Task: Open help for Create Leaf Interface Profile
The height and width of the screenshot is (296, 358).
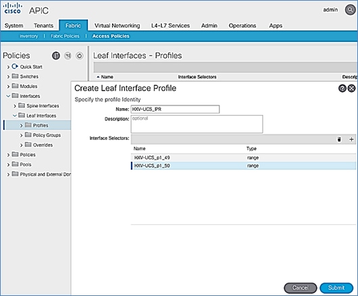Action: [342, 88]
